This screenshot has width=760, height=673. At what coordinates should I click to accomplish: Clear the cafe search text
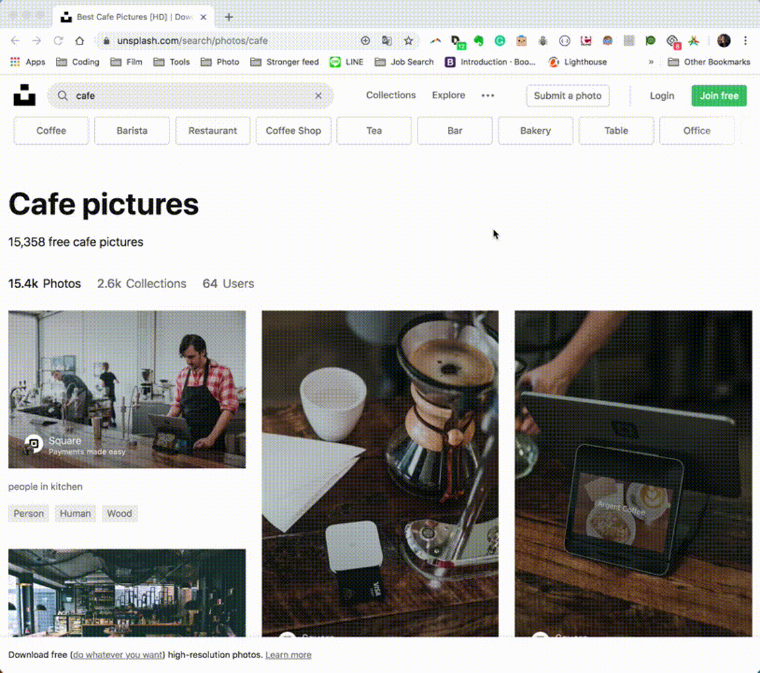point(318,96)
